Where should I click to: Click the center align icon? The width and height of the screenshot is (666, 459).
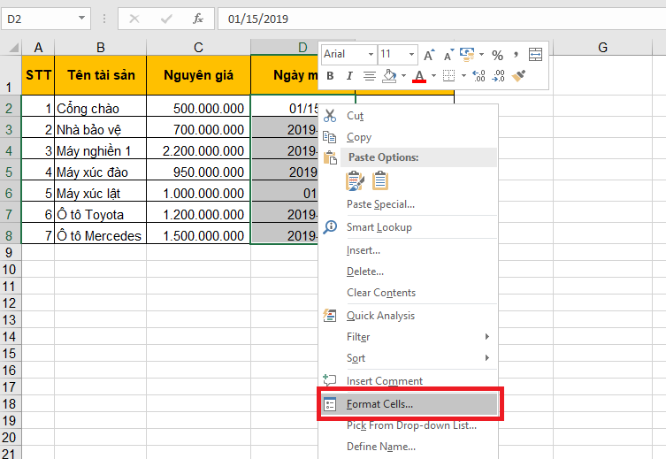tap(369, 76)
